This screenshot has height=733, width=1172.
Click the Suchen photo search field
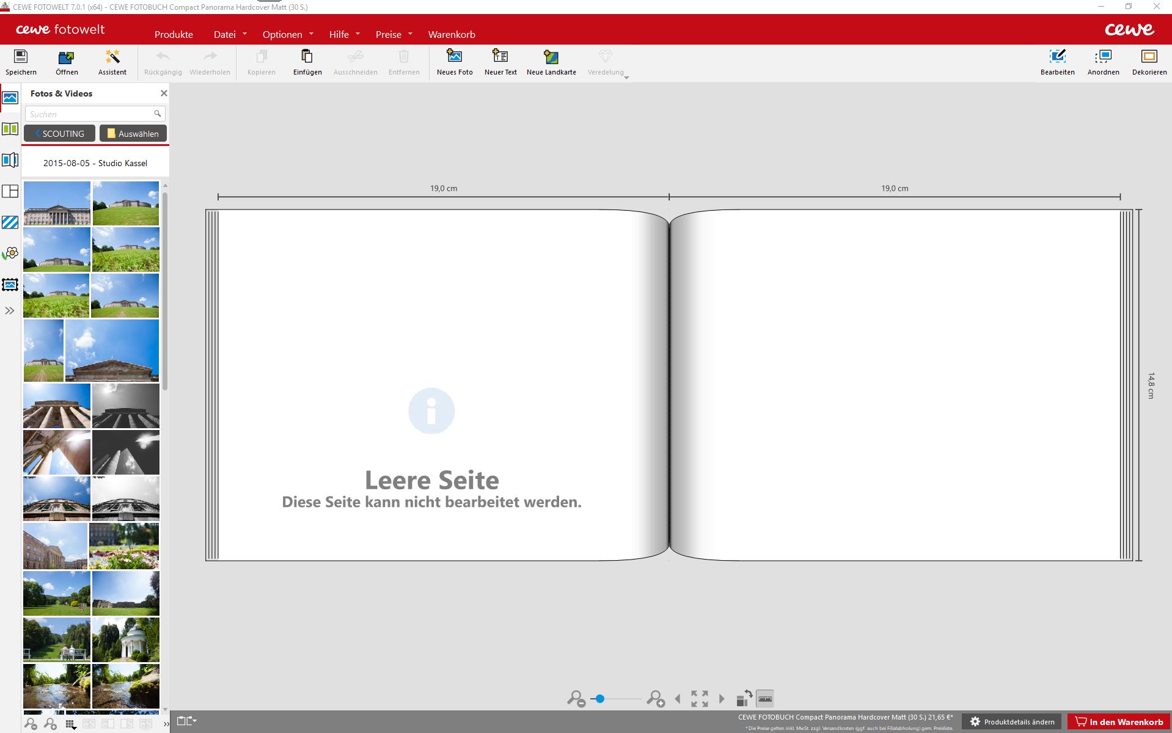(89, 114)
